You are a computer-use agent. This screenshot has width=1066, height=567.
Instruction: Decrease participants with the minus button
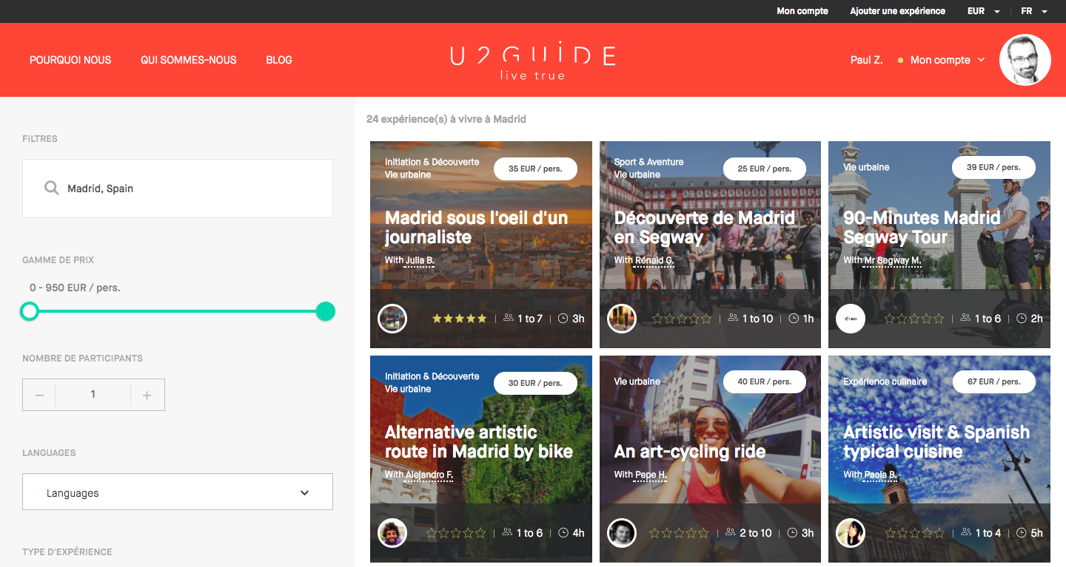[x=39, y=395]
